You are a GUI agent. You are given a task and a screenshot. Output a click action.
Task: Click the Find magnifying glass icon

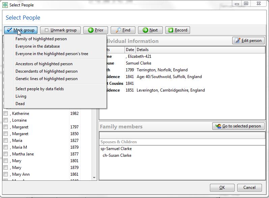[118, 30]
